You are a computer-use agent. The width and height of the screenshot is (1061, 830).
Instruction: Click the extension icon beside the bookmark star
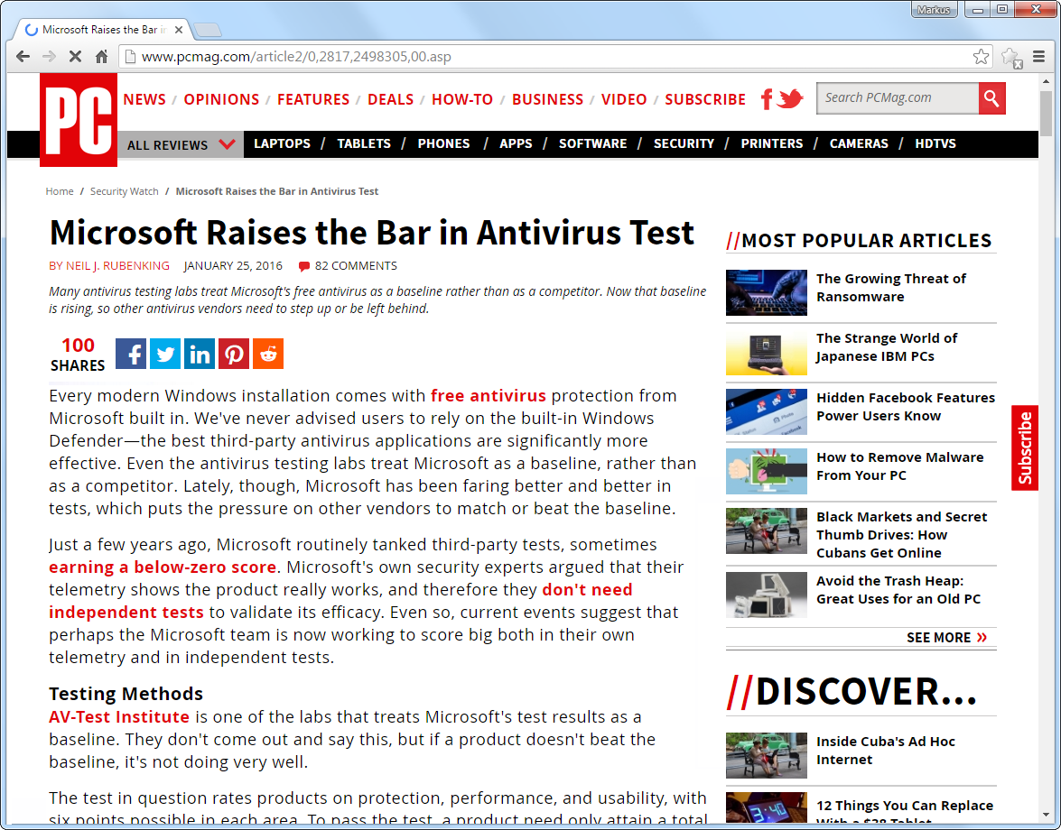coord(1011,58)
